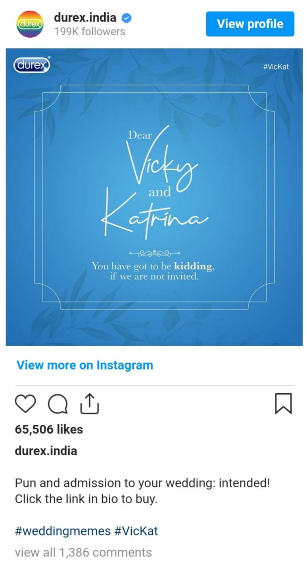307x562 pixels.
Task: Click the heart icon to like the post
Action: tap(25, 404)
